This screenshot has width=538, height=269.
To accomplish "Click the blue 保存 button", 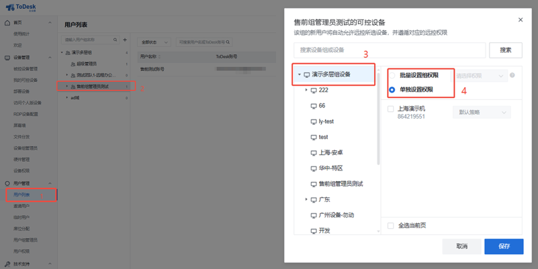I will point(504,246).
